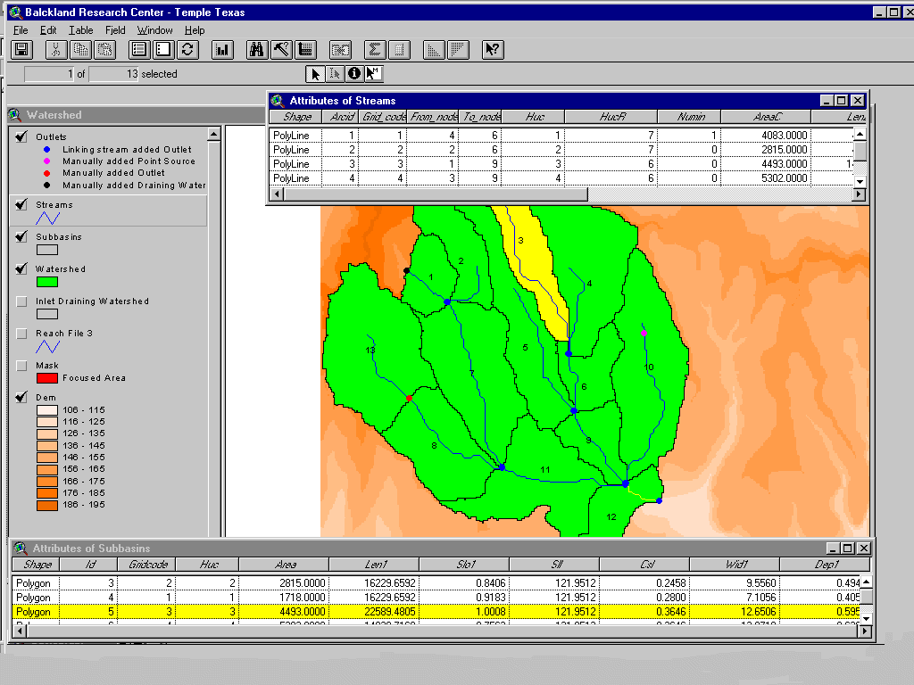Image resolution: width=914 pixels, height=685 pixels.
Task: Click the green Watershed legend swatch
Action: pyautogui.click(x=46, y=282)
